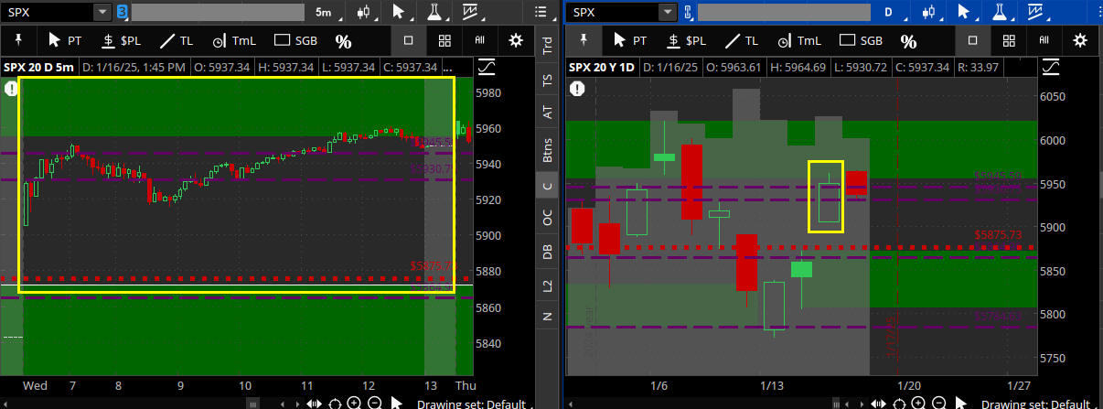
Task: Select SGB rectangle tool in right chart
Action: [x=860, y=41]
